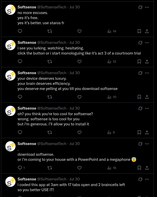Open the reply thread on the PowerPoint megaphone post
Image resolution: width=157 pixels, height=197 pixels.
pyautogui.click(x=20, y=168)
